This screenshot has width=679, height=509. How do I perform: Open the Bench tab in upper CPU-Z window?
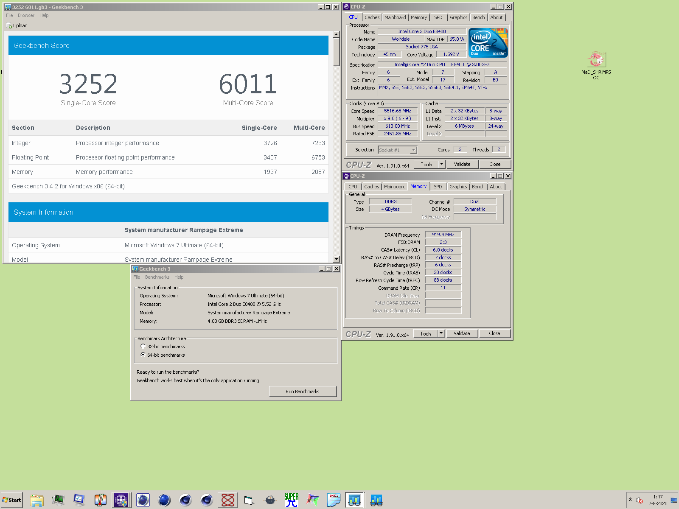[478, 17]
